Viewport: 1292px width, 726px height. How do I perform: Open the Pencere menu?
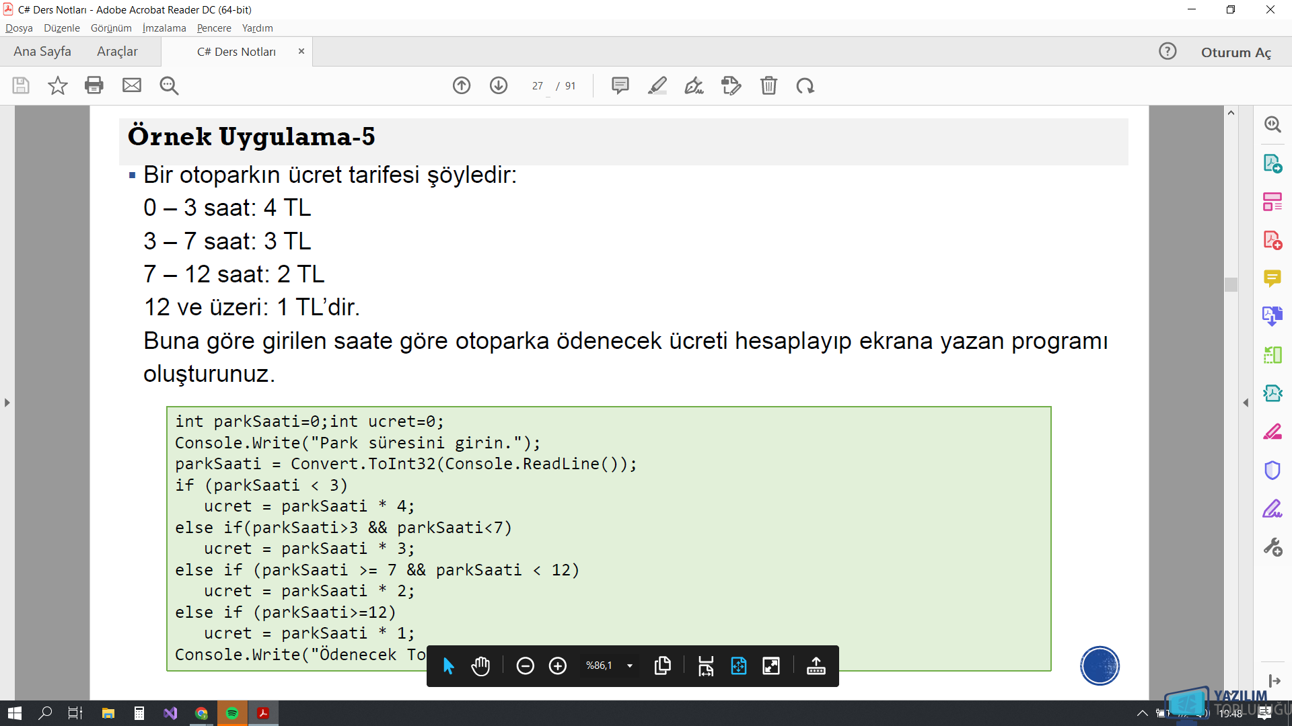[214, 28]
